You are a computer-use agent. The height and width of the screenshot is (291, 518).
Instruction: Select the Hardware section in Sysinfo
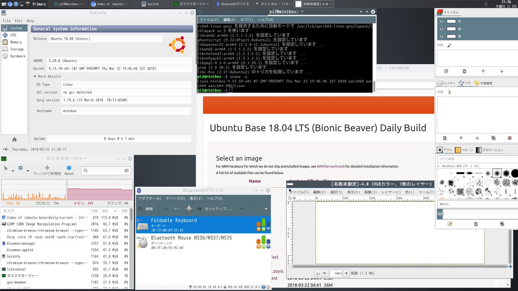pos(15,56)
